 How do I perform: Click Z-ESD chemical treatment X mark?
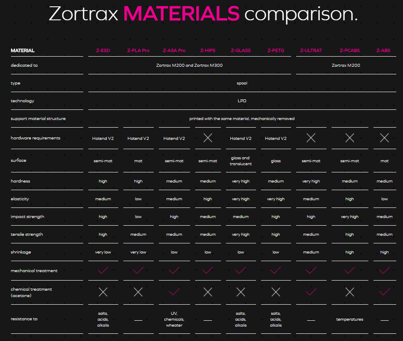[x=103, y=292]
